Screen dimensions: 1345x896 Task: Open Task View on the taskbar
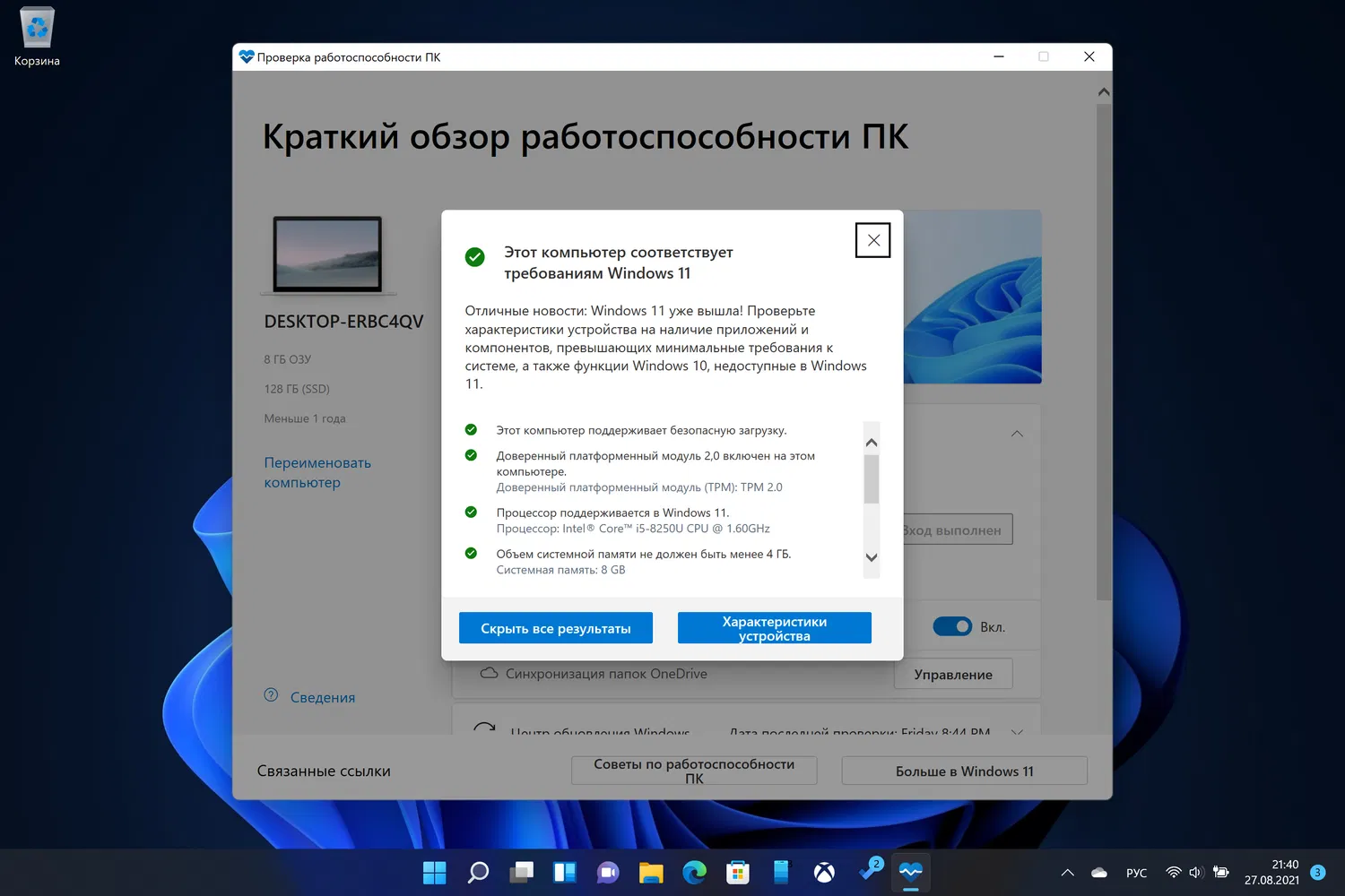point(521,873)
